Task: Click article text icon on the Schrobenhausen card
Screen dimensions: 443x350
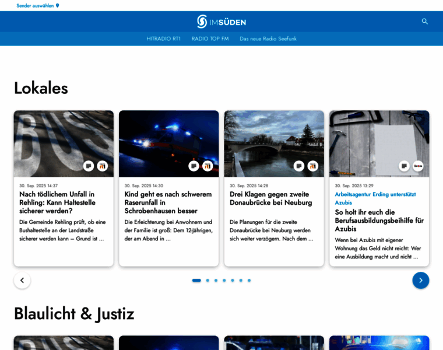Action: tap(194, 166)
